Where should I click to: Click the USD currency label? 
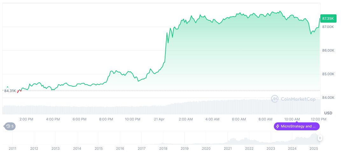[328, 113]
